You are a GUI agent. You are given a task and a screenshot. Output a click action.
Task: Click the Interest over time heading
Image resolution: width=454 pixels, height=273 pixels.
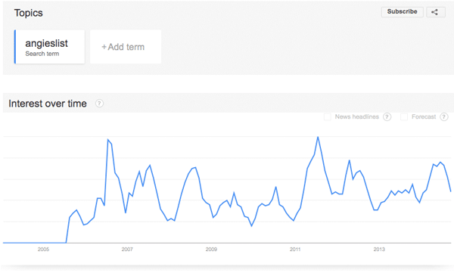pos(48,104)
